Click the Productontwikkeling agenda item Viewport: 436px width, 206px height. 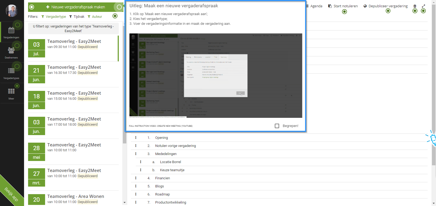pos(171,202)
